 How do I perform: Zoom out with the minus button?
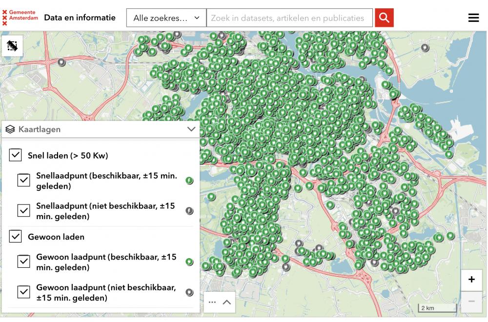(471, 302)
